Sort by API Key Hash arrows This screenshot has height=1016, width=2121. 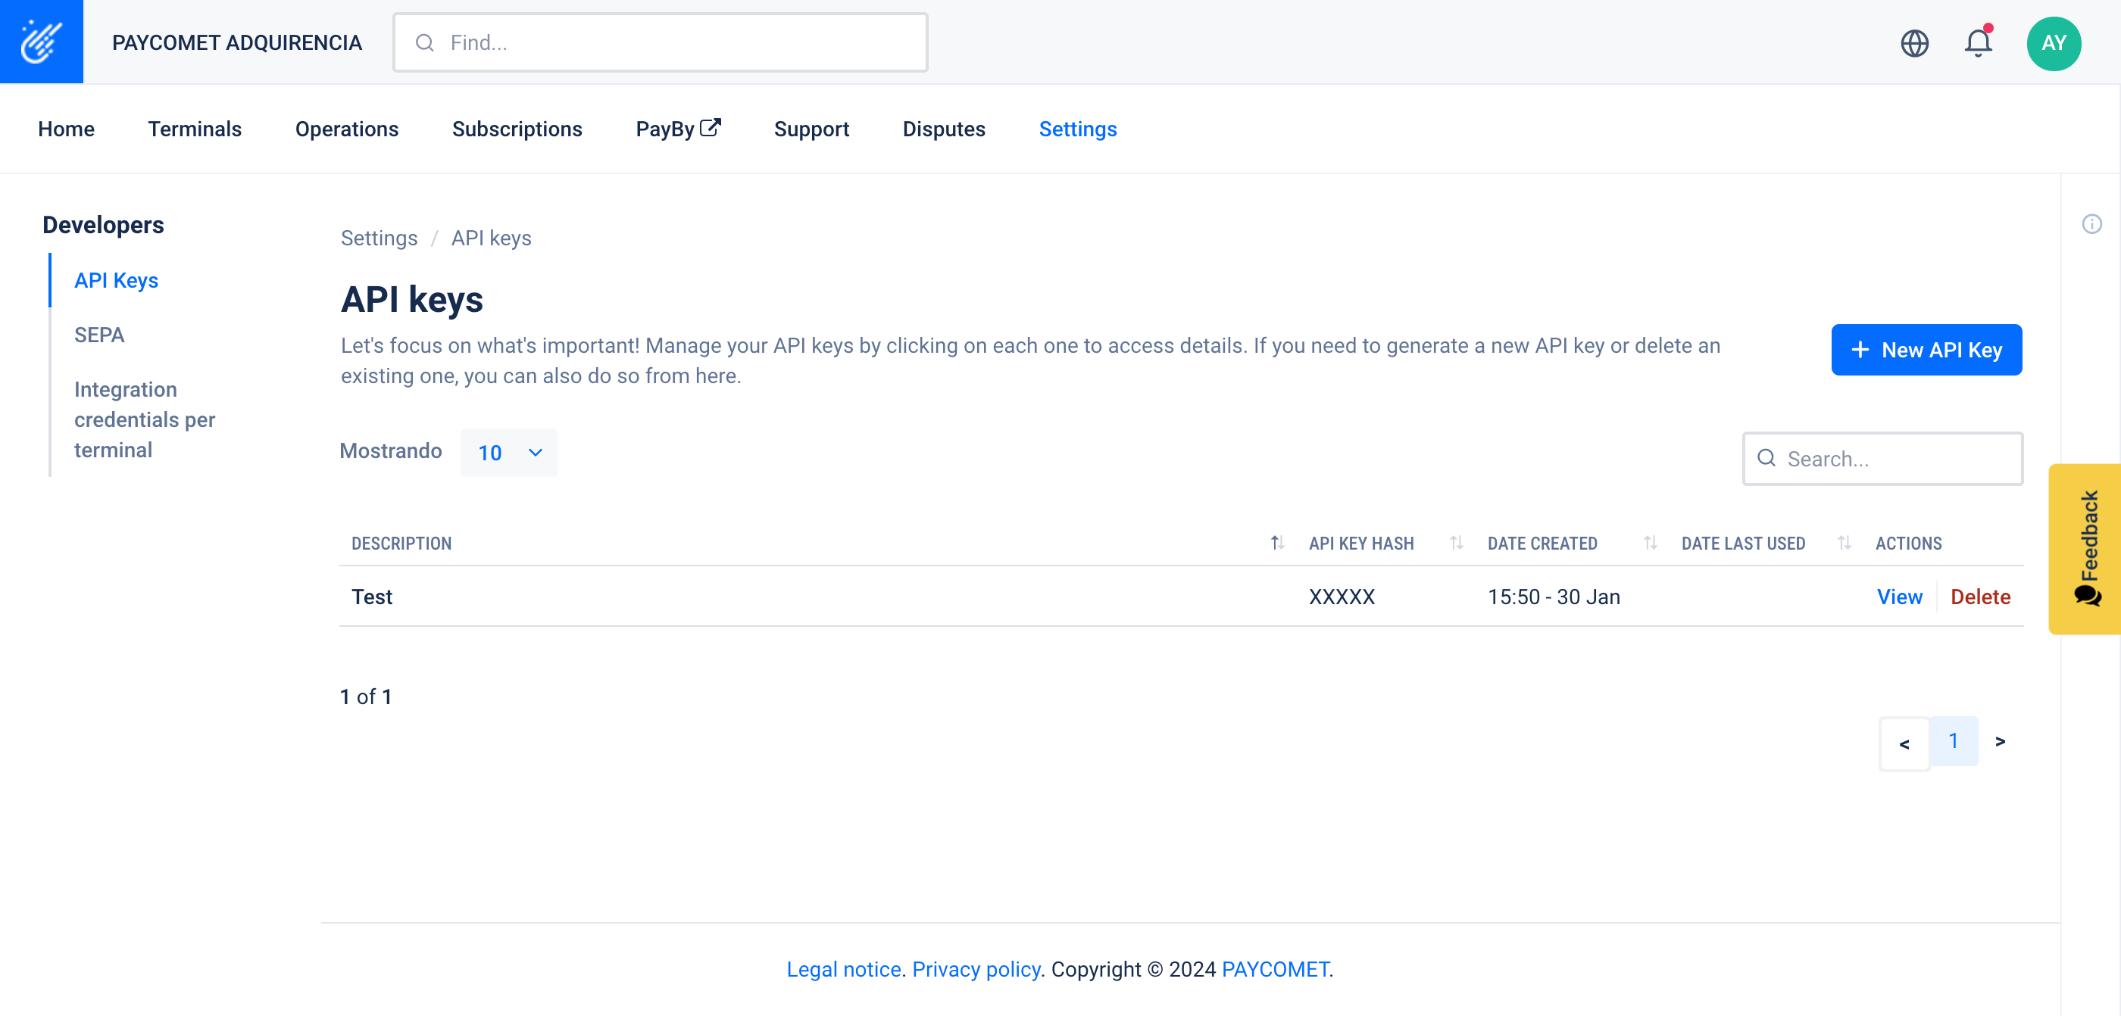[x=1457, y=543]
